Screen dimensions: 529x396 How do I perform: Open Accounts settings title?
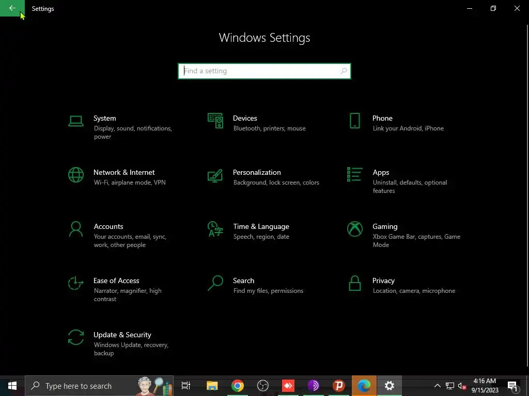[108, 227]
